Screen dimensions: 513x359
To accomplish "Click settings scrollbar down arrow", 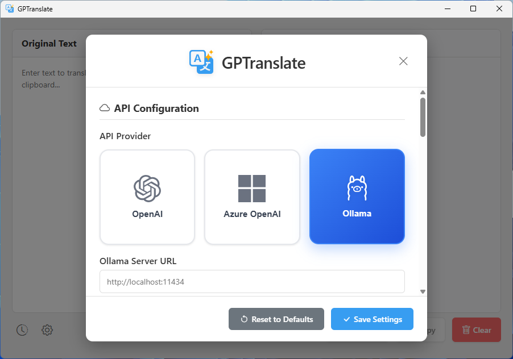I will [423, 292].
